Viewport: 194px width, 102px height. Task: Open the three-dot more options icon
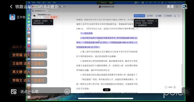click(x=179, y=16)
